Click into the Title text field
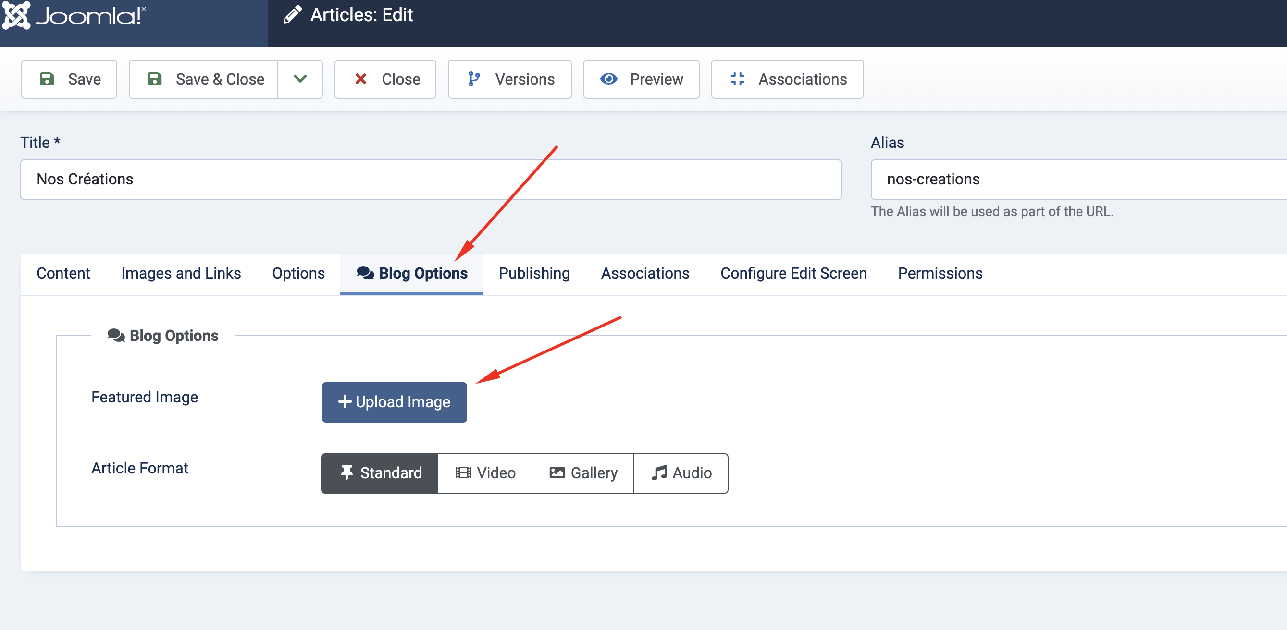The image size is (1287, 630). coord(430,179)
